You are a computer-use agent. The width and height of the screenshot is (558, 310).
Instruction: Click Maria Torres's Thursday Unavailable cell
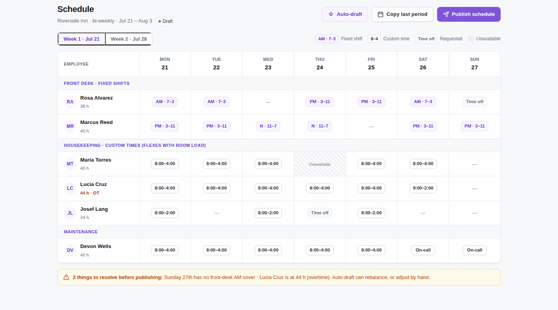click(320, 164)
